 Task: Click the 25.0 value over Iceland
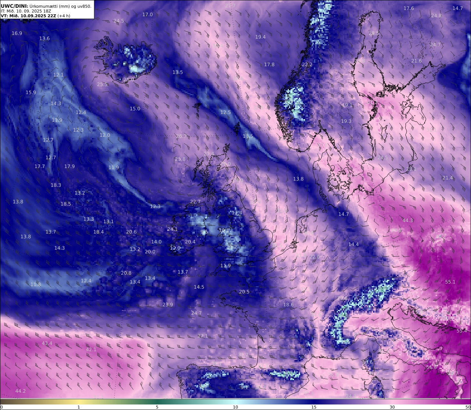[x=129, y=80]
